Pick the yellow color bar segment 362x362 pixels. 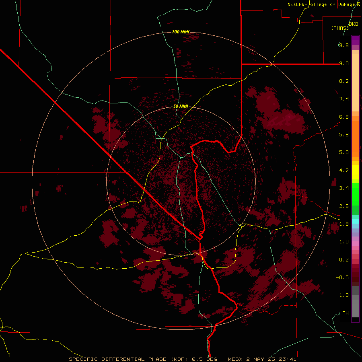click(355, 172)
